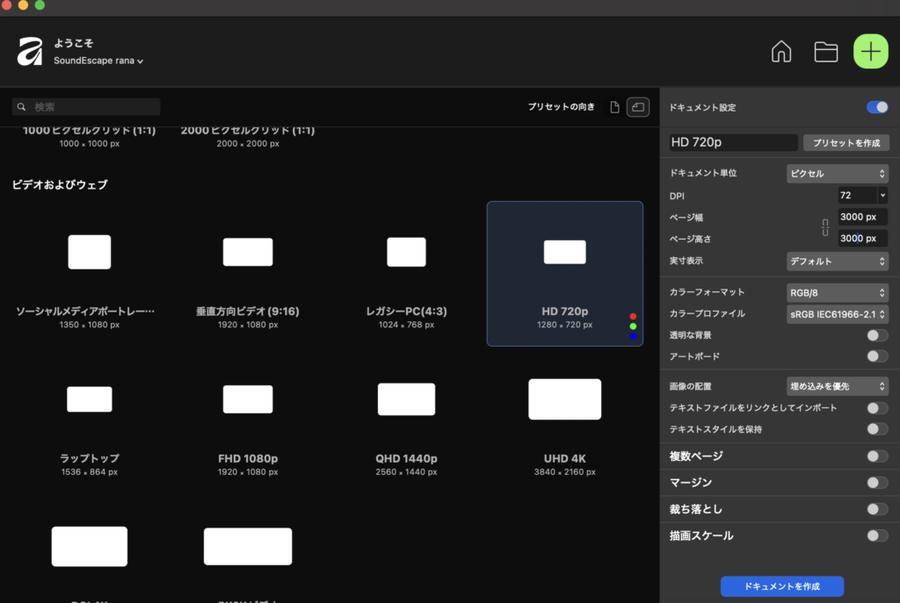
Task: Select the FHD 1080p preset thumbnail
Action: 248,399
